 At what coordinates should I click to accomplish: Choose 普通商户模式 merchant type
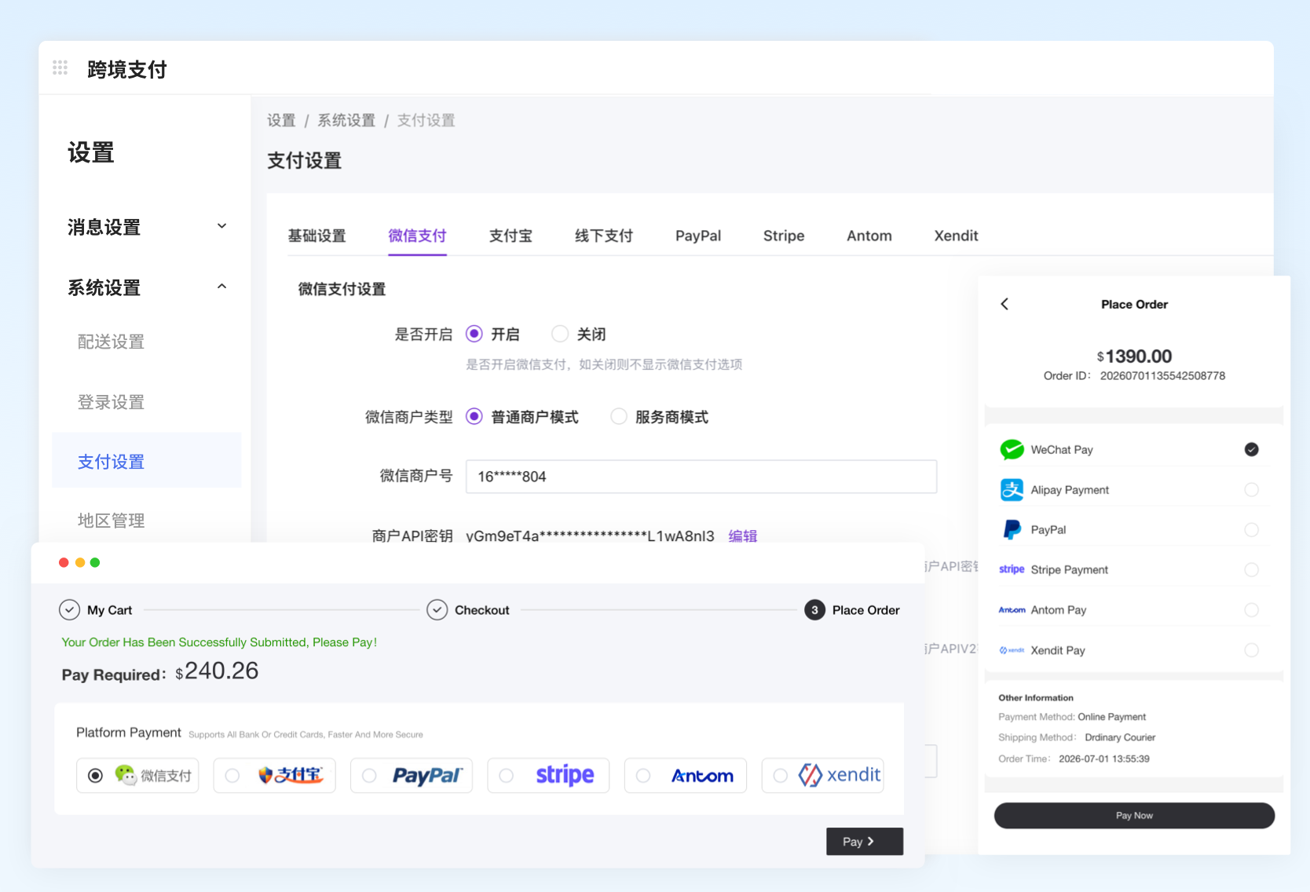[x=474, y=416]
